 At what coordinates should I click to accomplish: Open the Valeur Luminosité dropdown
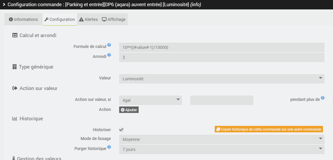[222, 79]
